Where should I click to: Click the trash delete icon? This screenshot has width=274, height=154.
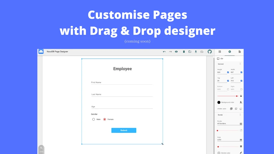[x=184, y=52]
